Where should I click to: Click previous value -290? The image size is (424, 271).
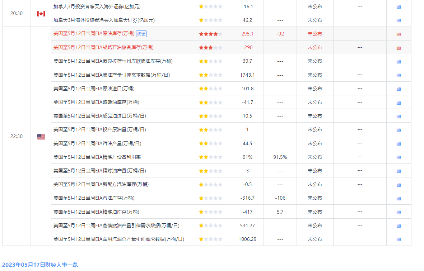(x=247, y=48)
